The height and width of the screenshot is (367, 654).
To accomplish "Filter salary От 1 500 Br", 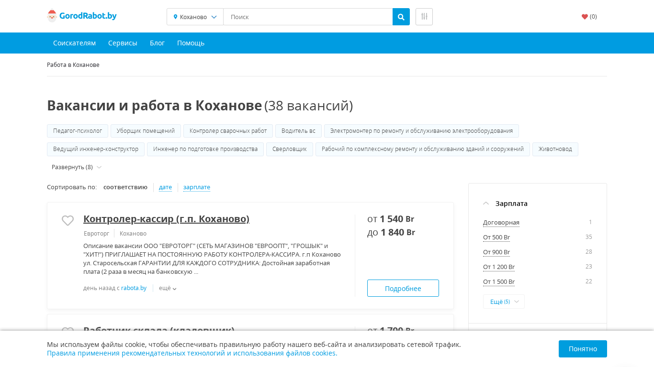I will pos(499,282).
